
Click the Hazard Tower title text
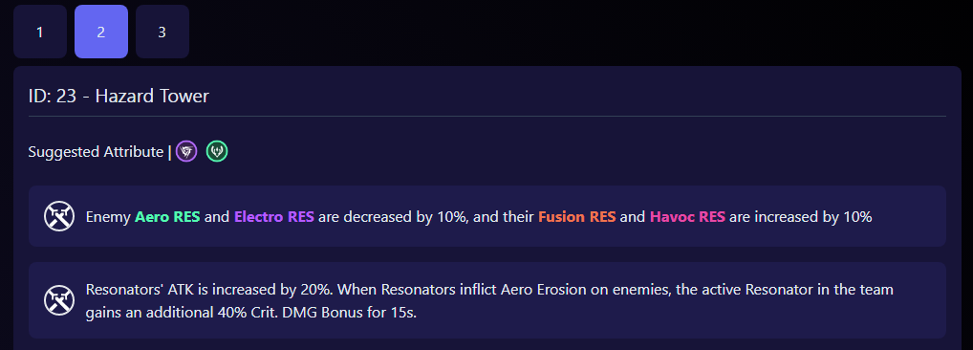point(152,97)
